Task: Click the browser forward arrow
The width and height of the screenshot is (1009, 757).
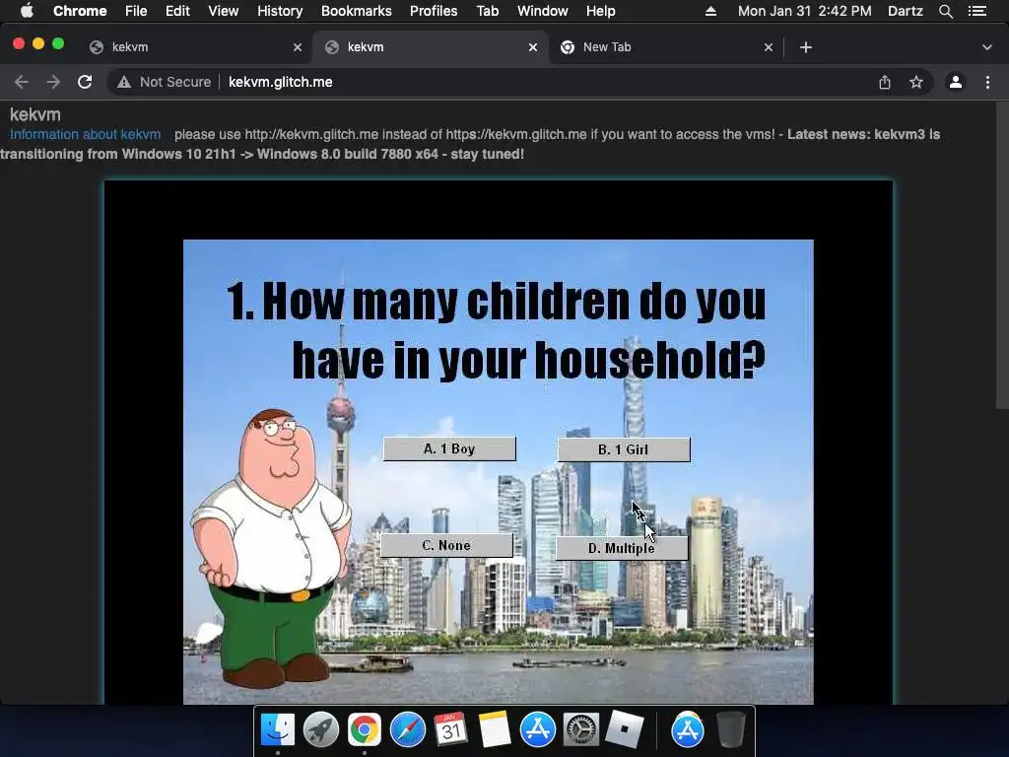Action: click(x=53, y=82)
